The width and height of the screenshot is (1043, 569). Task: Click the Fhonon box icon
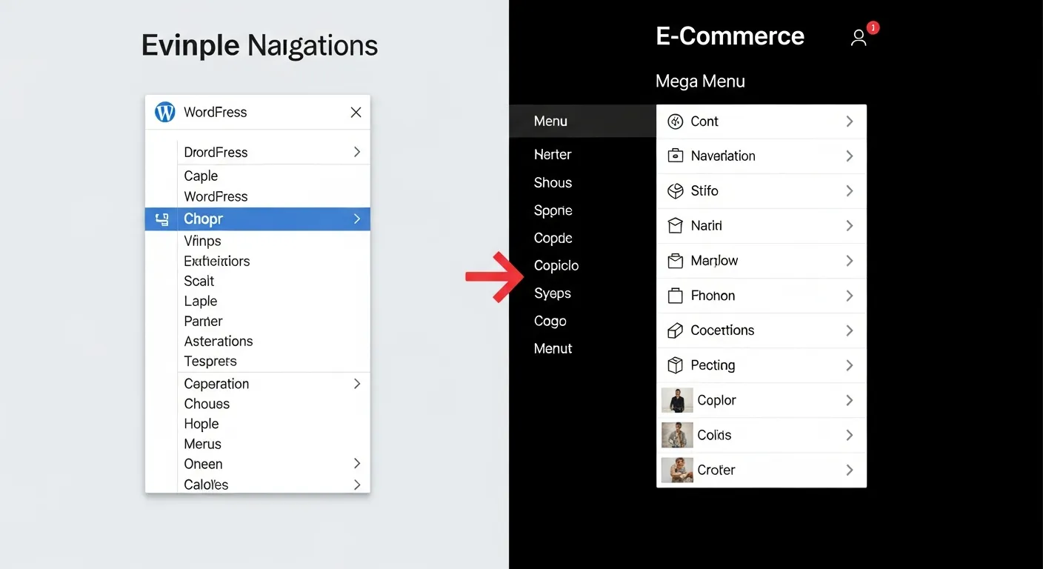tap(675, 296)
